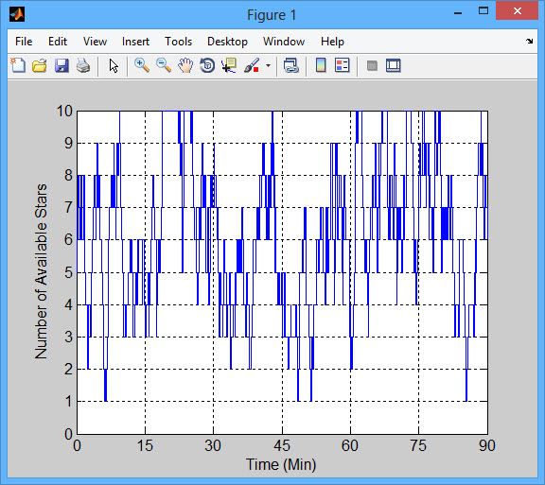Screen dimensions: 545x485
Task: Activate the Zoom Out magnifier tool
Action: click(164, 65)
